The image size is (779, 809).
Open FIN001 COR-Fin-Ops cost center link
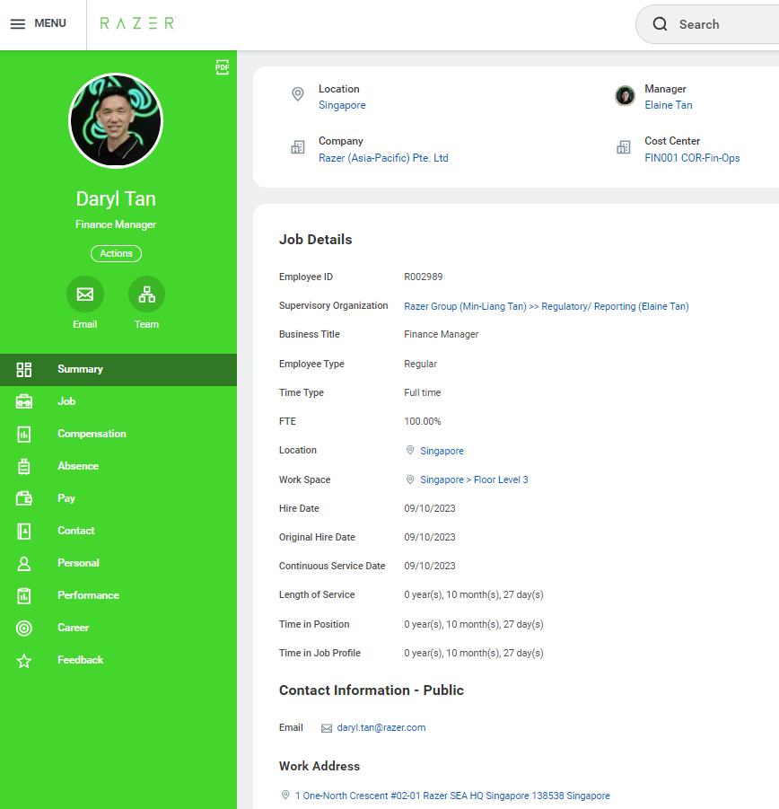click(692, 158)
